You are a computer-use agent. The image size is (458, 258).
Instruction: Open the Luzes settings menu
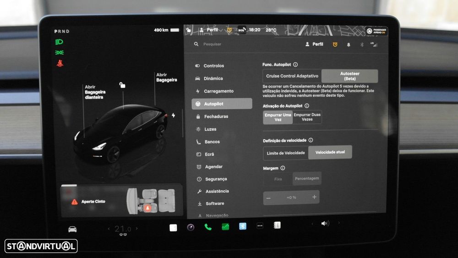coord(207,129)
